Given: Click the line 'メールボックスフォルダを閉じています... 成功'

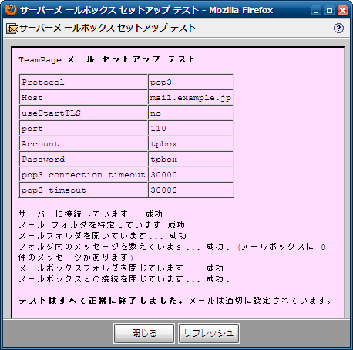Looking at the screenshot, I should [x=124, y=268].
